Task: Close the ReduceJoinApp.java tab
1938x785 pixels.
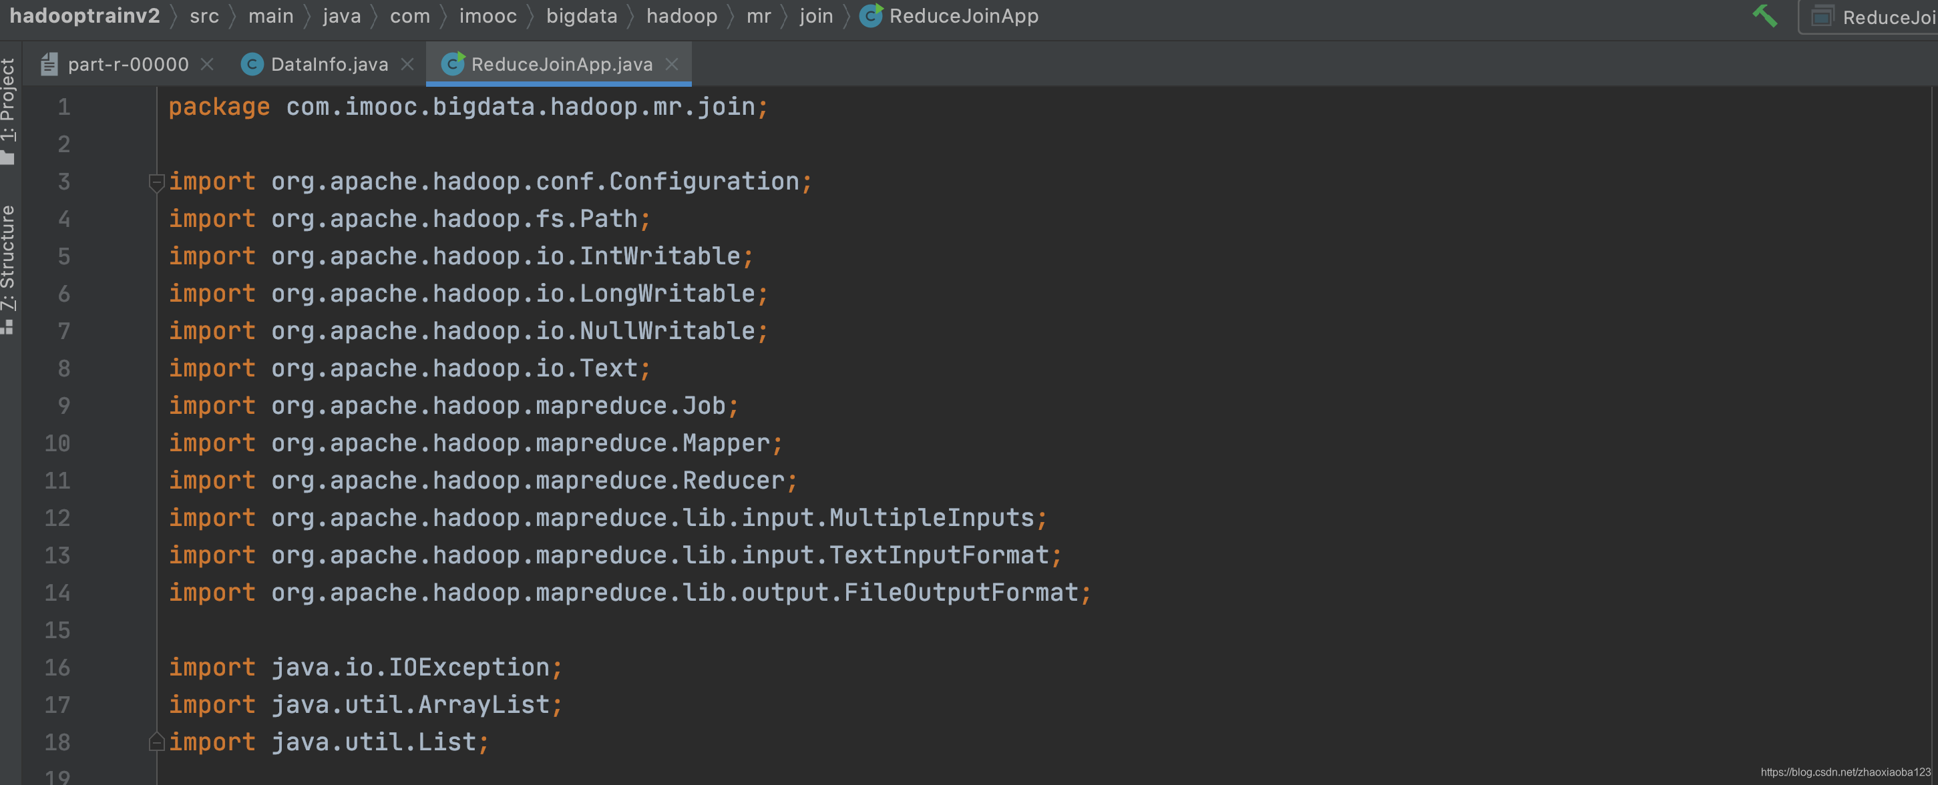Action: point(672,65)
